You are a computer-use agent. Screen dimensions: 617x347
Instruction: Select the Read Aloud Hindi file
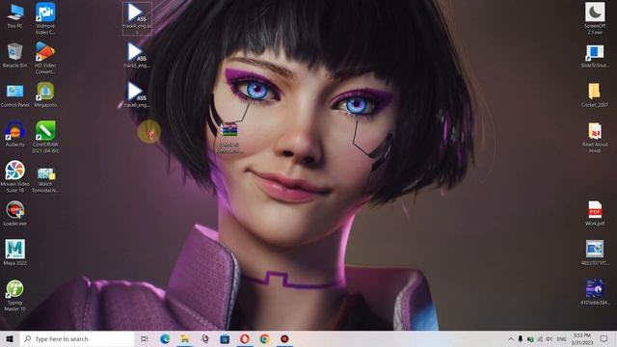595,137
